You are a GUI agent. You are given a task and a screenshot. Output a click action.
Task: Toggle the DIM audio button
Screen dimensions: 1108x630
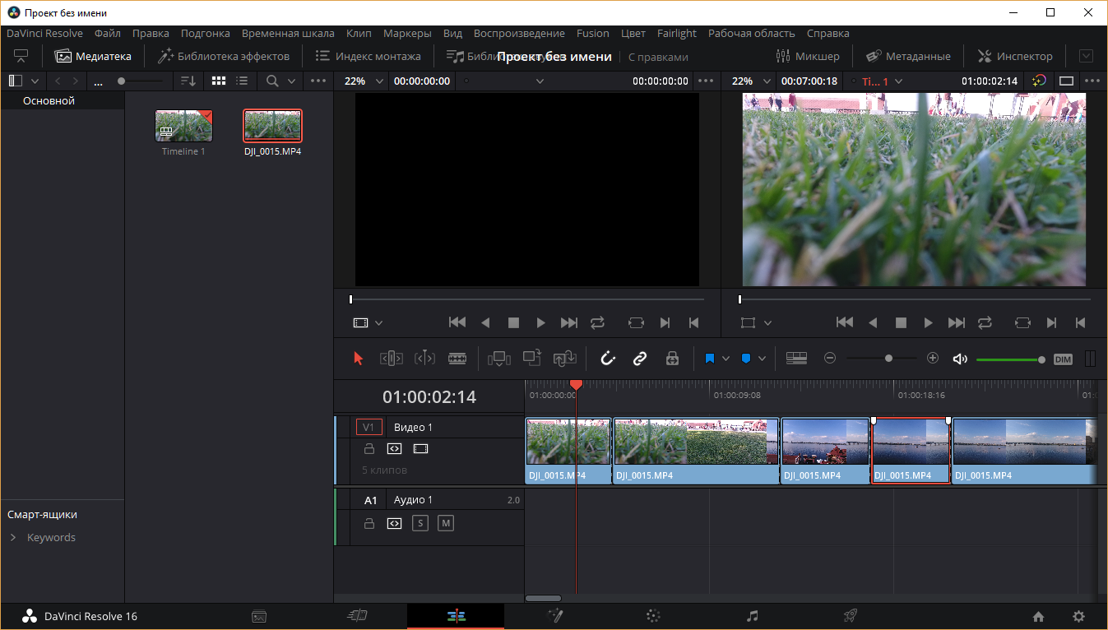tap(1064, 359)
